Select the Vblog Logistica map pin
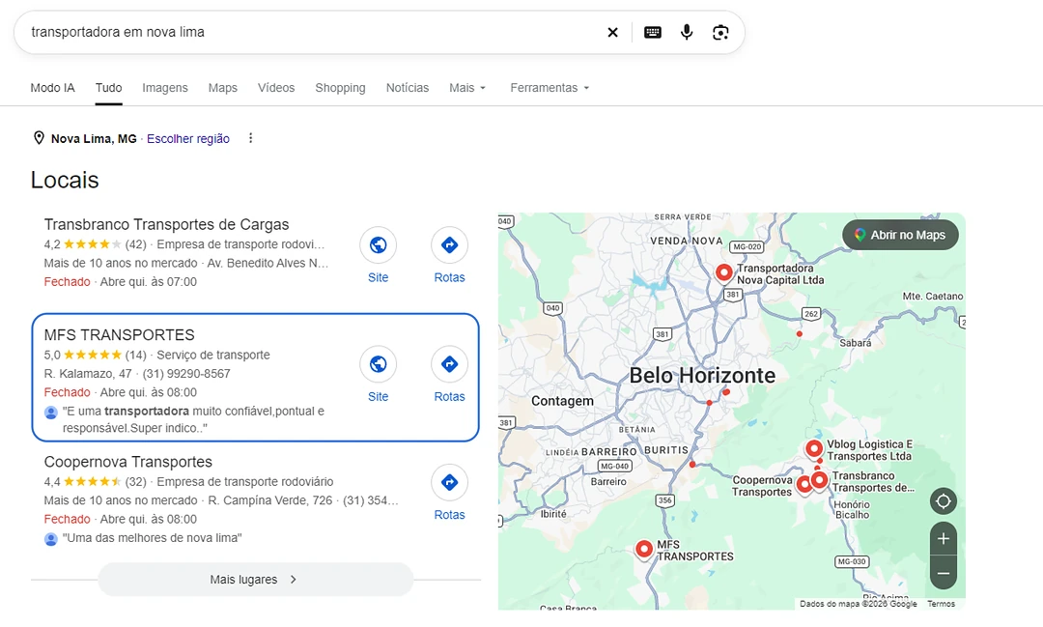Screen dimensions: 1043x627 813,449
